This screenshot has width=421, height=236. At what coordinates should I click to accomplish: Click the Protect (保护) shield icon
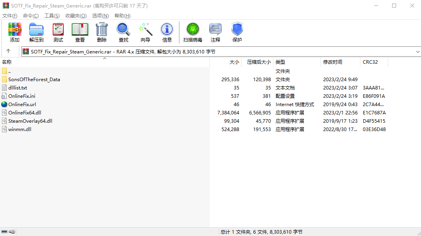click(237, 30)
